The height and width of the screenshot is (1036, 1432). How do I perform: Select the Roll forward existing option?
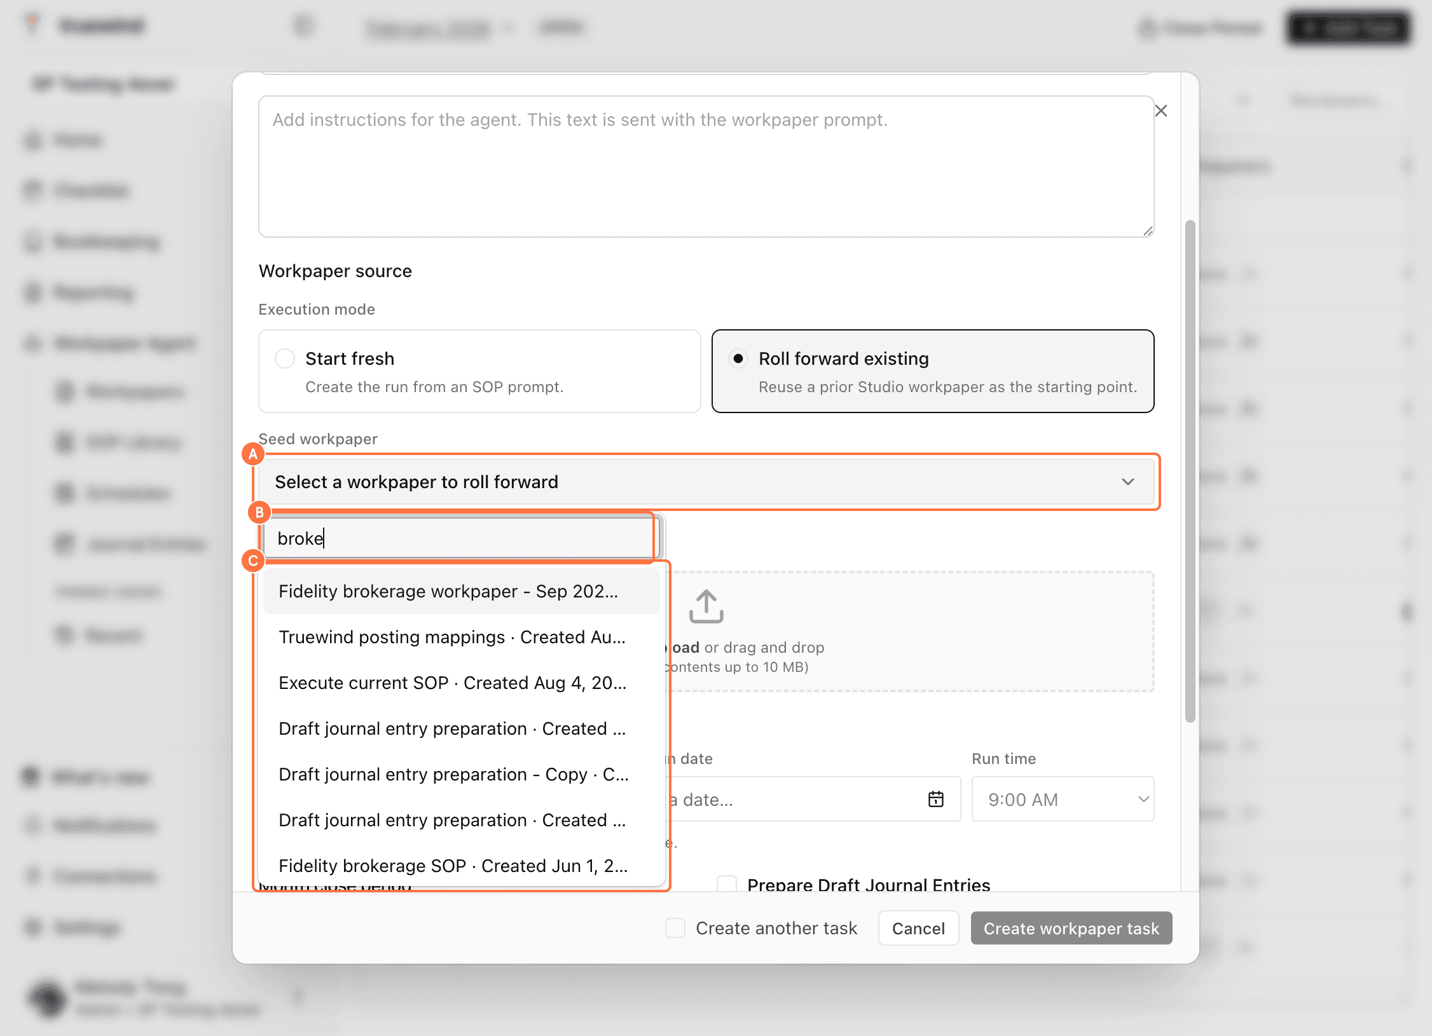(x=933, y=371)
